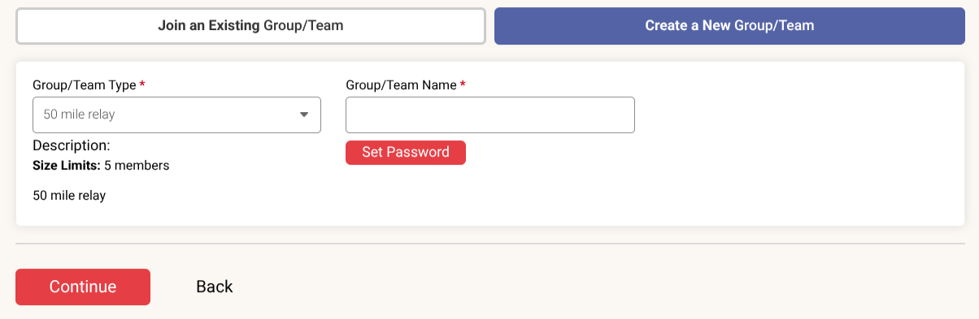Open dropdown showing 50 mile relay value

(176, 115)
